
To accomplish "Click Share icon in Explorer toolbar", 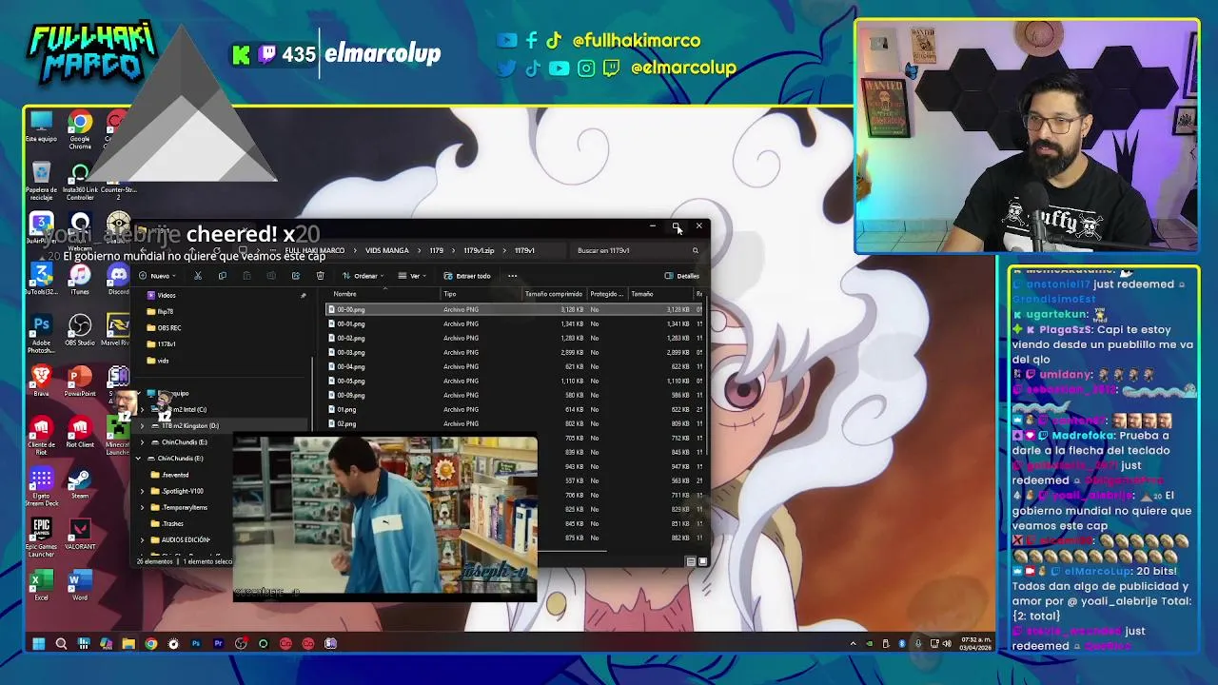I will pyautogui.click(x=295, y=276).
